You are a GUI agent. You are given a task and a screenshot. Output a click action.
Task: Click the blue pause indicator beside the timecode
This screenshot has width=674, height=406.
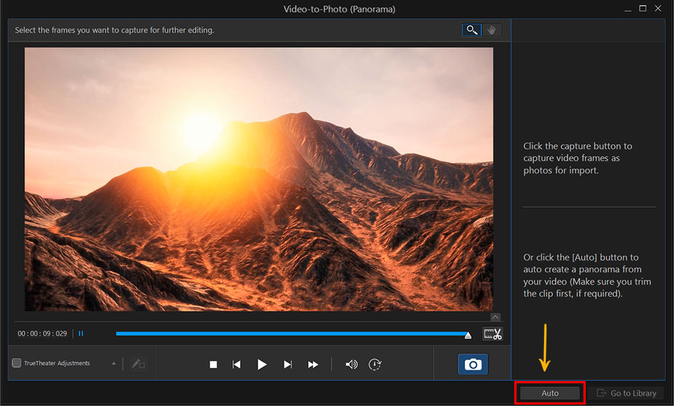81,334
